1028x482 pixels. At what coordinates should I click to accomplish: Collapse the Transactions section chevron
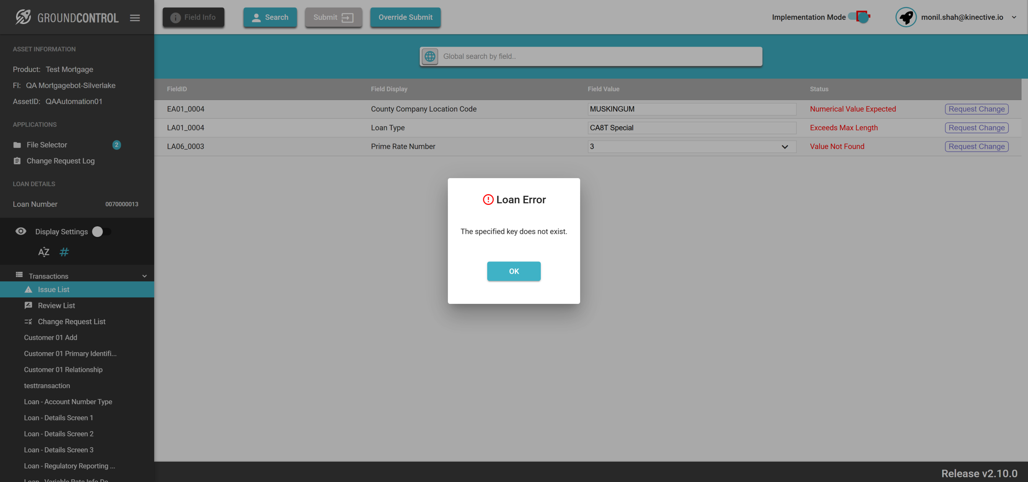tap(145, 276)
